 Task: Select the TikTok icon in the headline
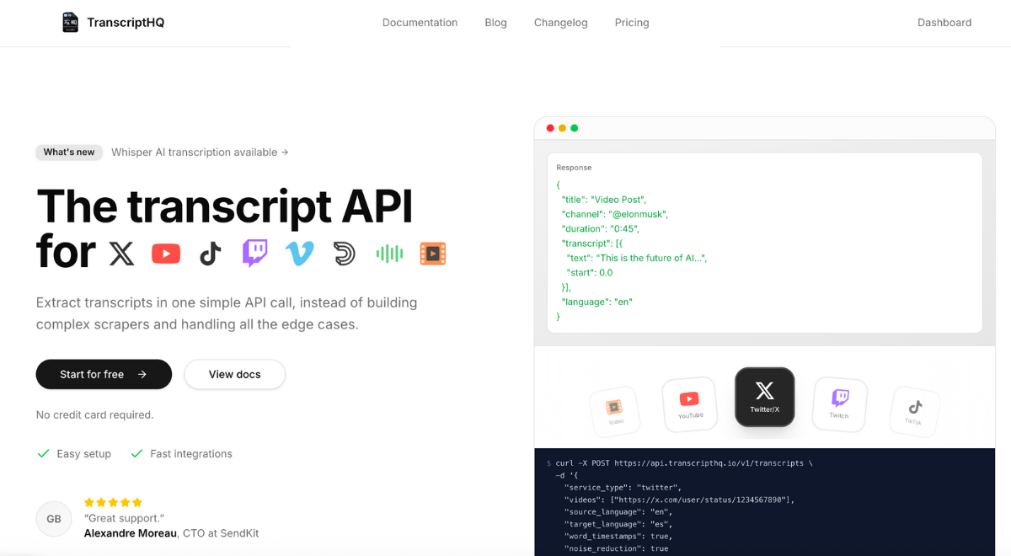(x=210, y=253)
